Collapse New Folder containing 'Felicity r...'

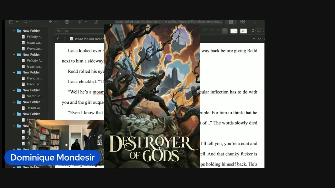coord(14,31)
